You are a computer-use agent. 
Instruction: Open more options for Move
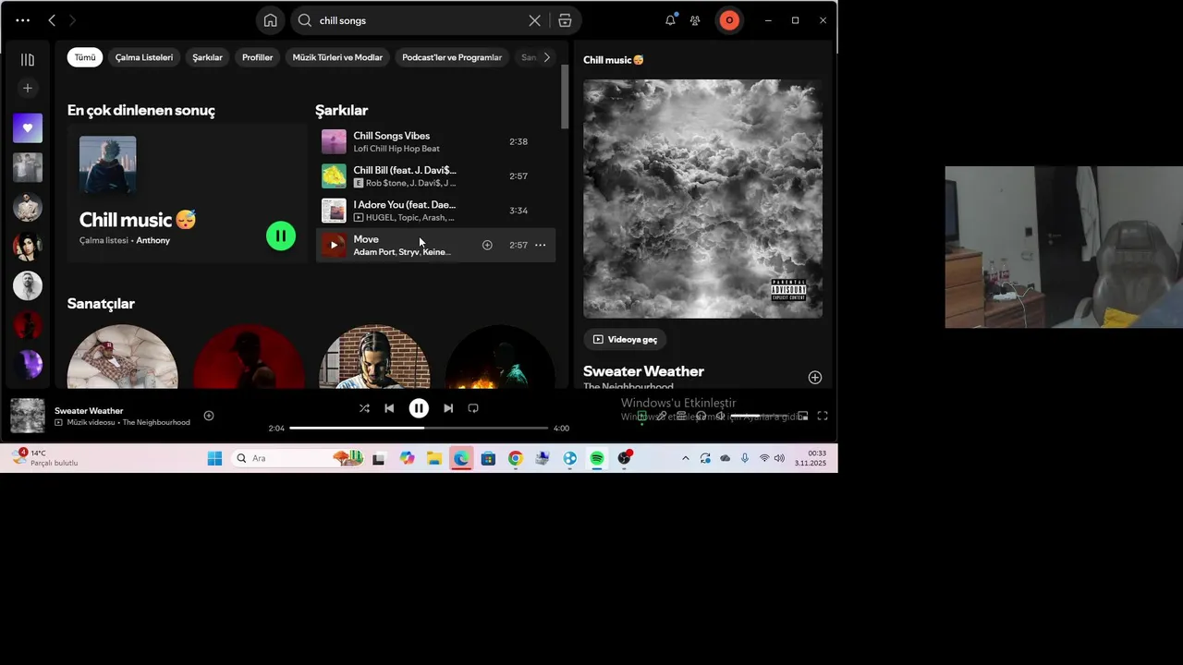point(541,245)
